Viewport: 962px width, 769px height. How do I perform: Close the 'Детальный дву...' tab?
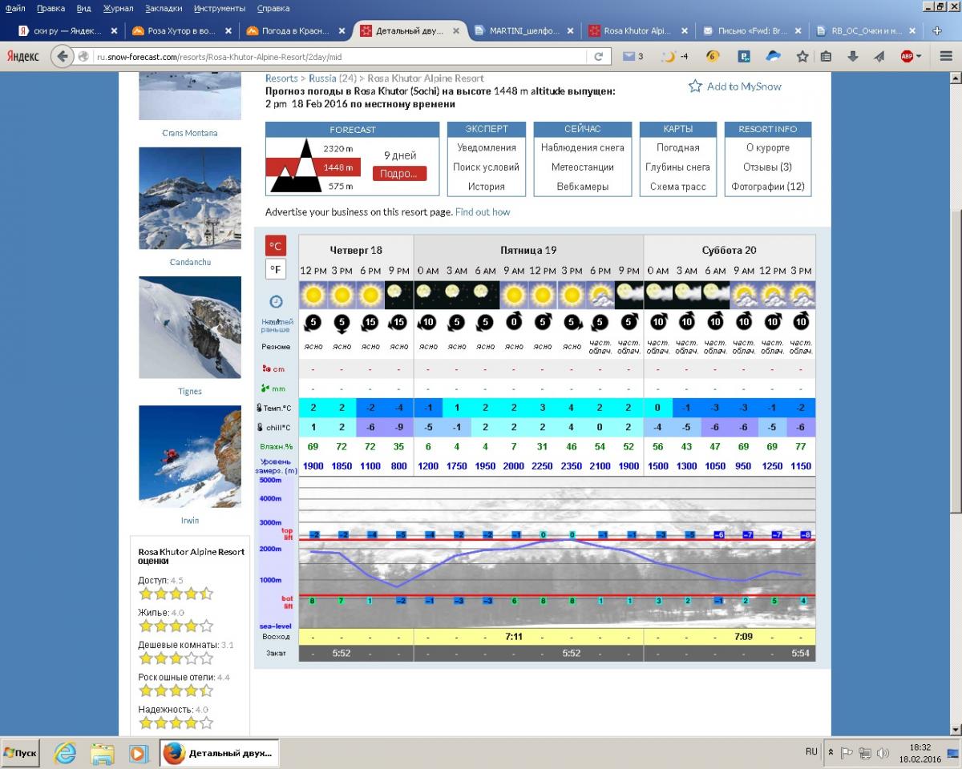tap(456, 31)
